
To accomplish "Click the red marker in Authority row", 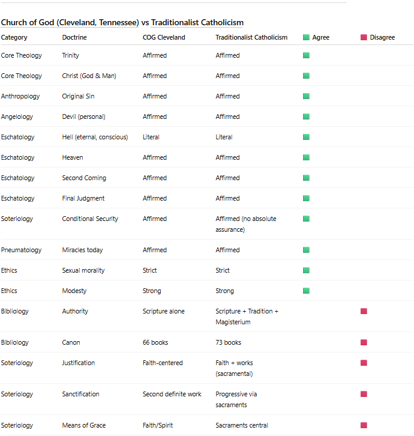I will click(x=364, y=311).
